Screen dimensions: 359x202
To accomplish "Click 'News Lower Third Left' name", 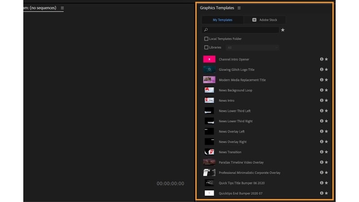I will [x=235, y=111].
